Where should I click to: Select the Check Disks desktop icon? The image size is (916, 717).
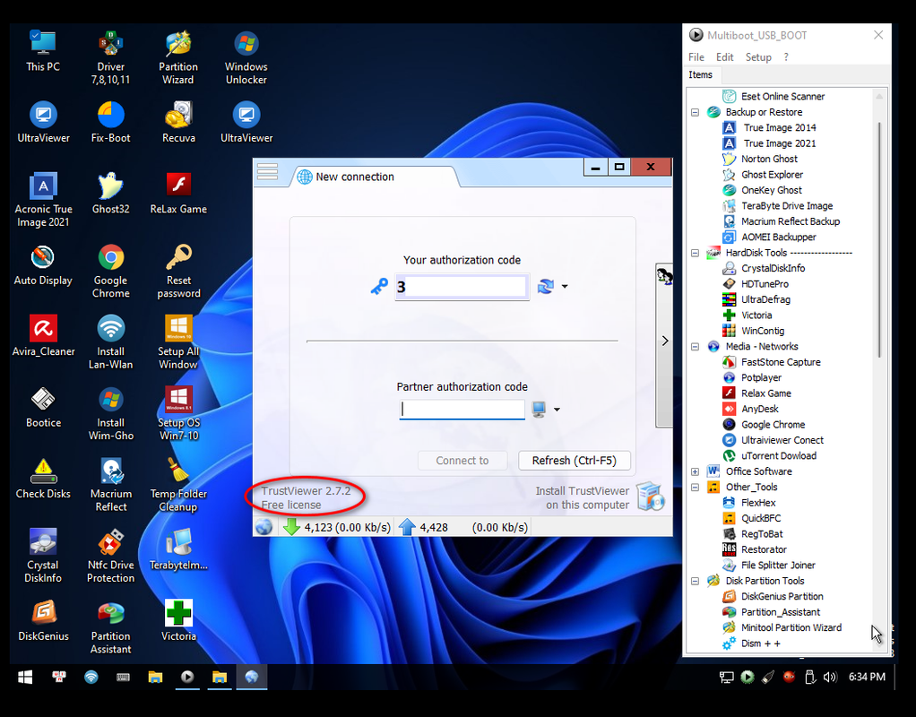pyautogui.click(x=43, y=478)
